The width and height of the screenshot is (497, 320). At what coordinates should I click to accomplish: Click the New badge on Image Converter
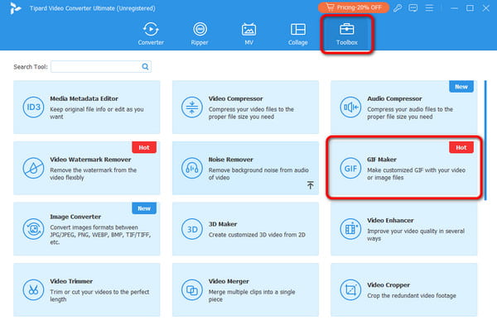144,208
